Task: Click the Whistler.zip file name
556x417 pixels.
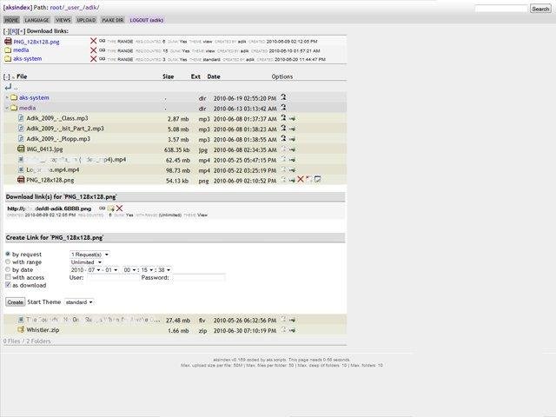Action: coord(43,330)
